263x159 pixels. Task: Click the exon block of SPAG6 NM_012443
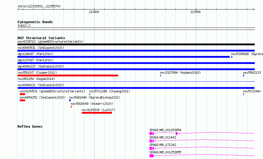(x=151, y=141)
